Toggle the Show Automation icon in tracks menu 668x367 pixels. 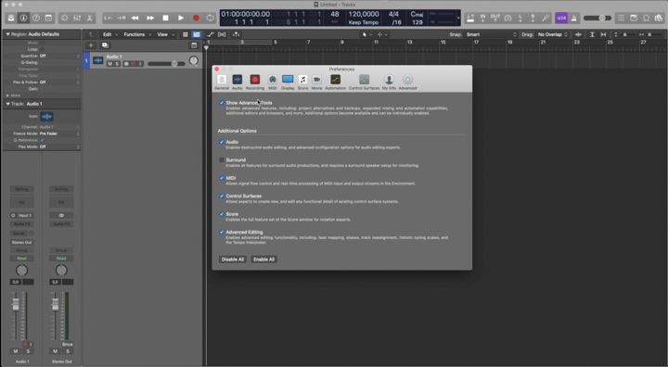[210, 34]
